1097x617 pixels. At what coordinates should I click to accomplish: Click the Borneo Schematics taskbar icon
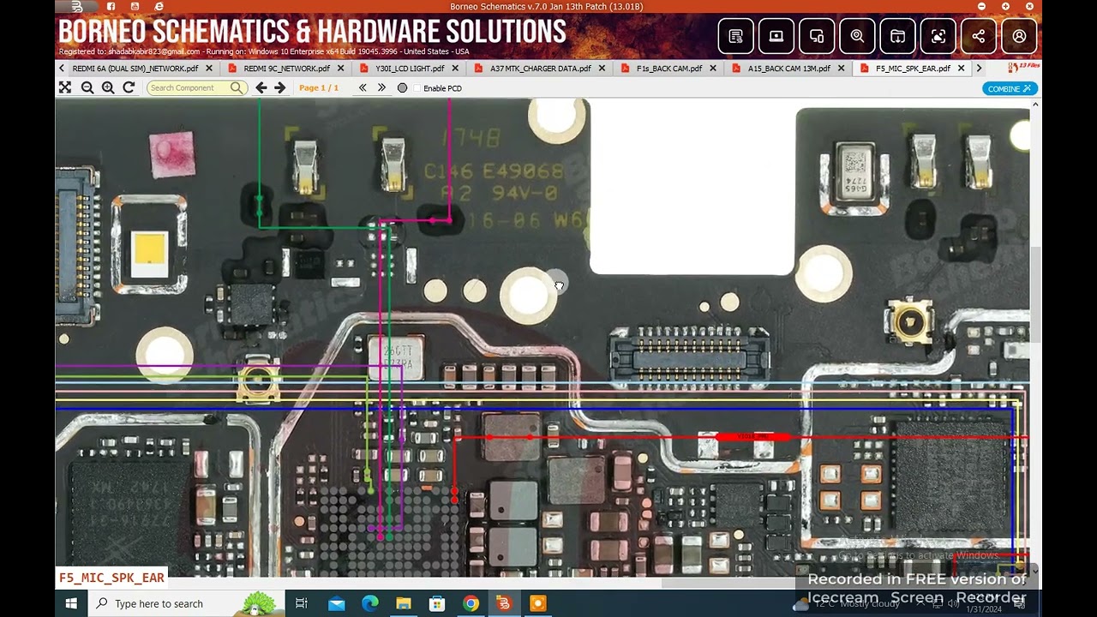[504, 603]
